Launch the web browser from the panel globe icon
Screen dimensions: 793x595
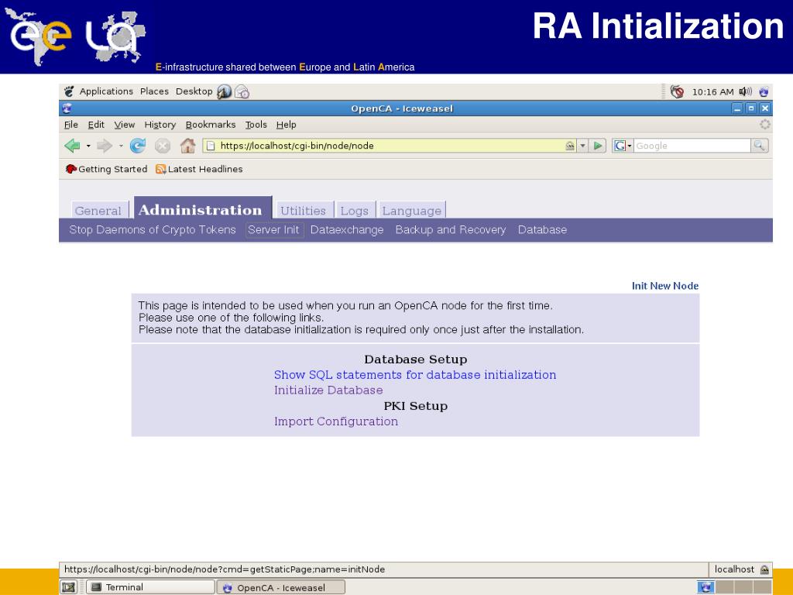(224, 91)
